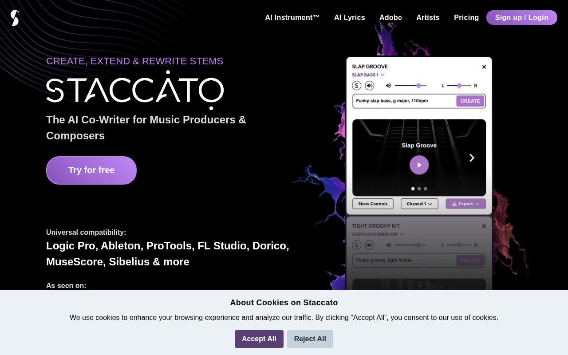
Task: Click the Solo icon on Slap Groove panel
Action: tap(356, 85)
